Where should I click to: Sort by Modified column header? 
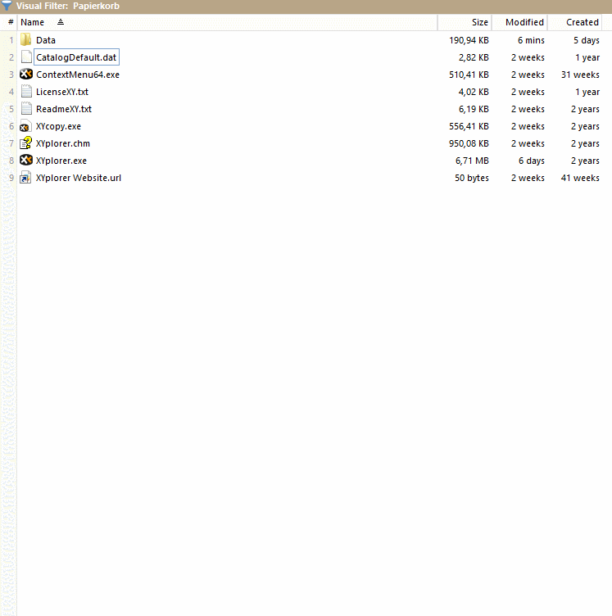tap(524, 22)
